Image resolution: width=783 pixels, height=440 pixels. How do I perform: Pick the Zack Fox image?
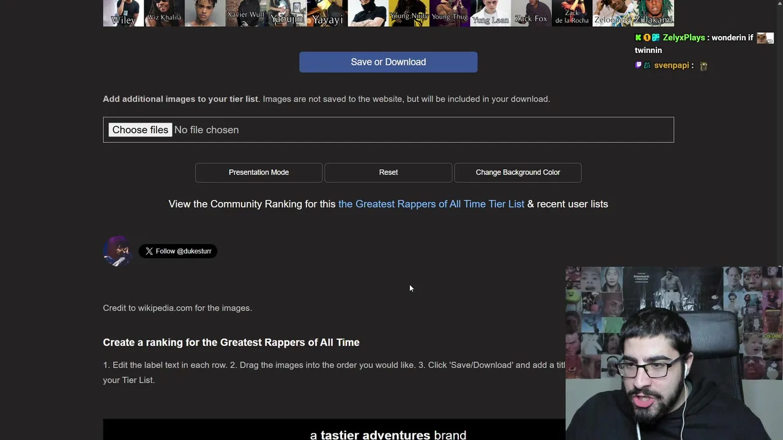[x=531, y=13]
